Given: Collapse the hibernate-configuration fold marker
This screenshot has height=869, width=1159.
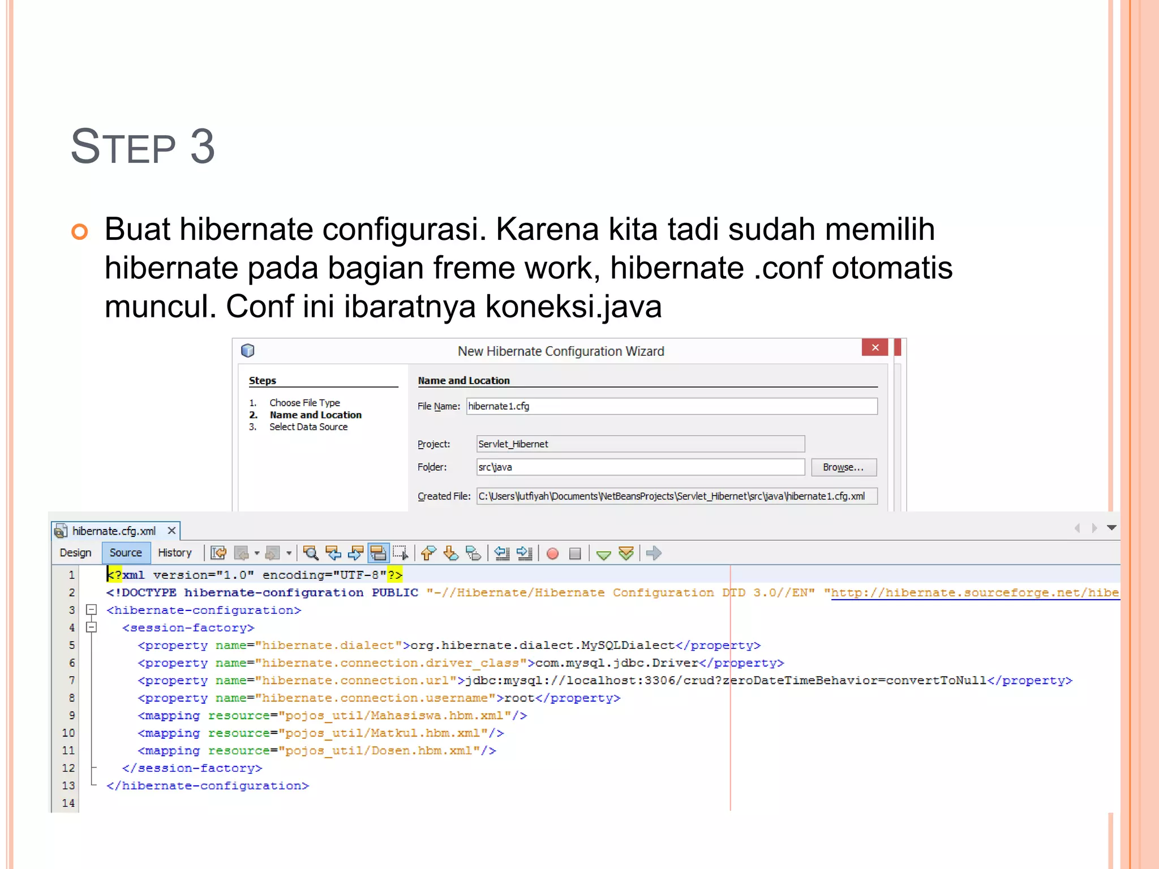Looking at the screenshot, I should [x=91, y=610].
